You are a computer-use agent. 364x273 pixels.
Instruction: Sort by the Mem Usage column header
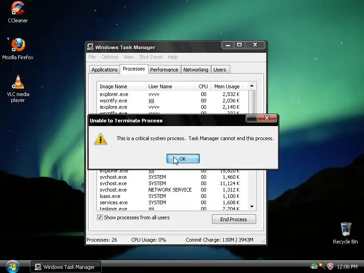[x=227, y=86]
